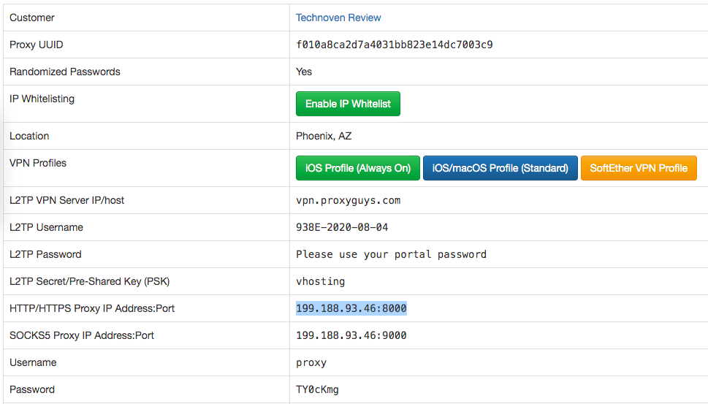
Task: Click the Phoenix, AZ location text
Action: pyautogui.click(x=324, y=136)
